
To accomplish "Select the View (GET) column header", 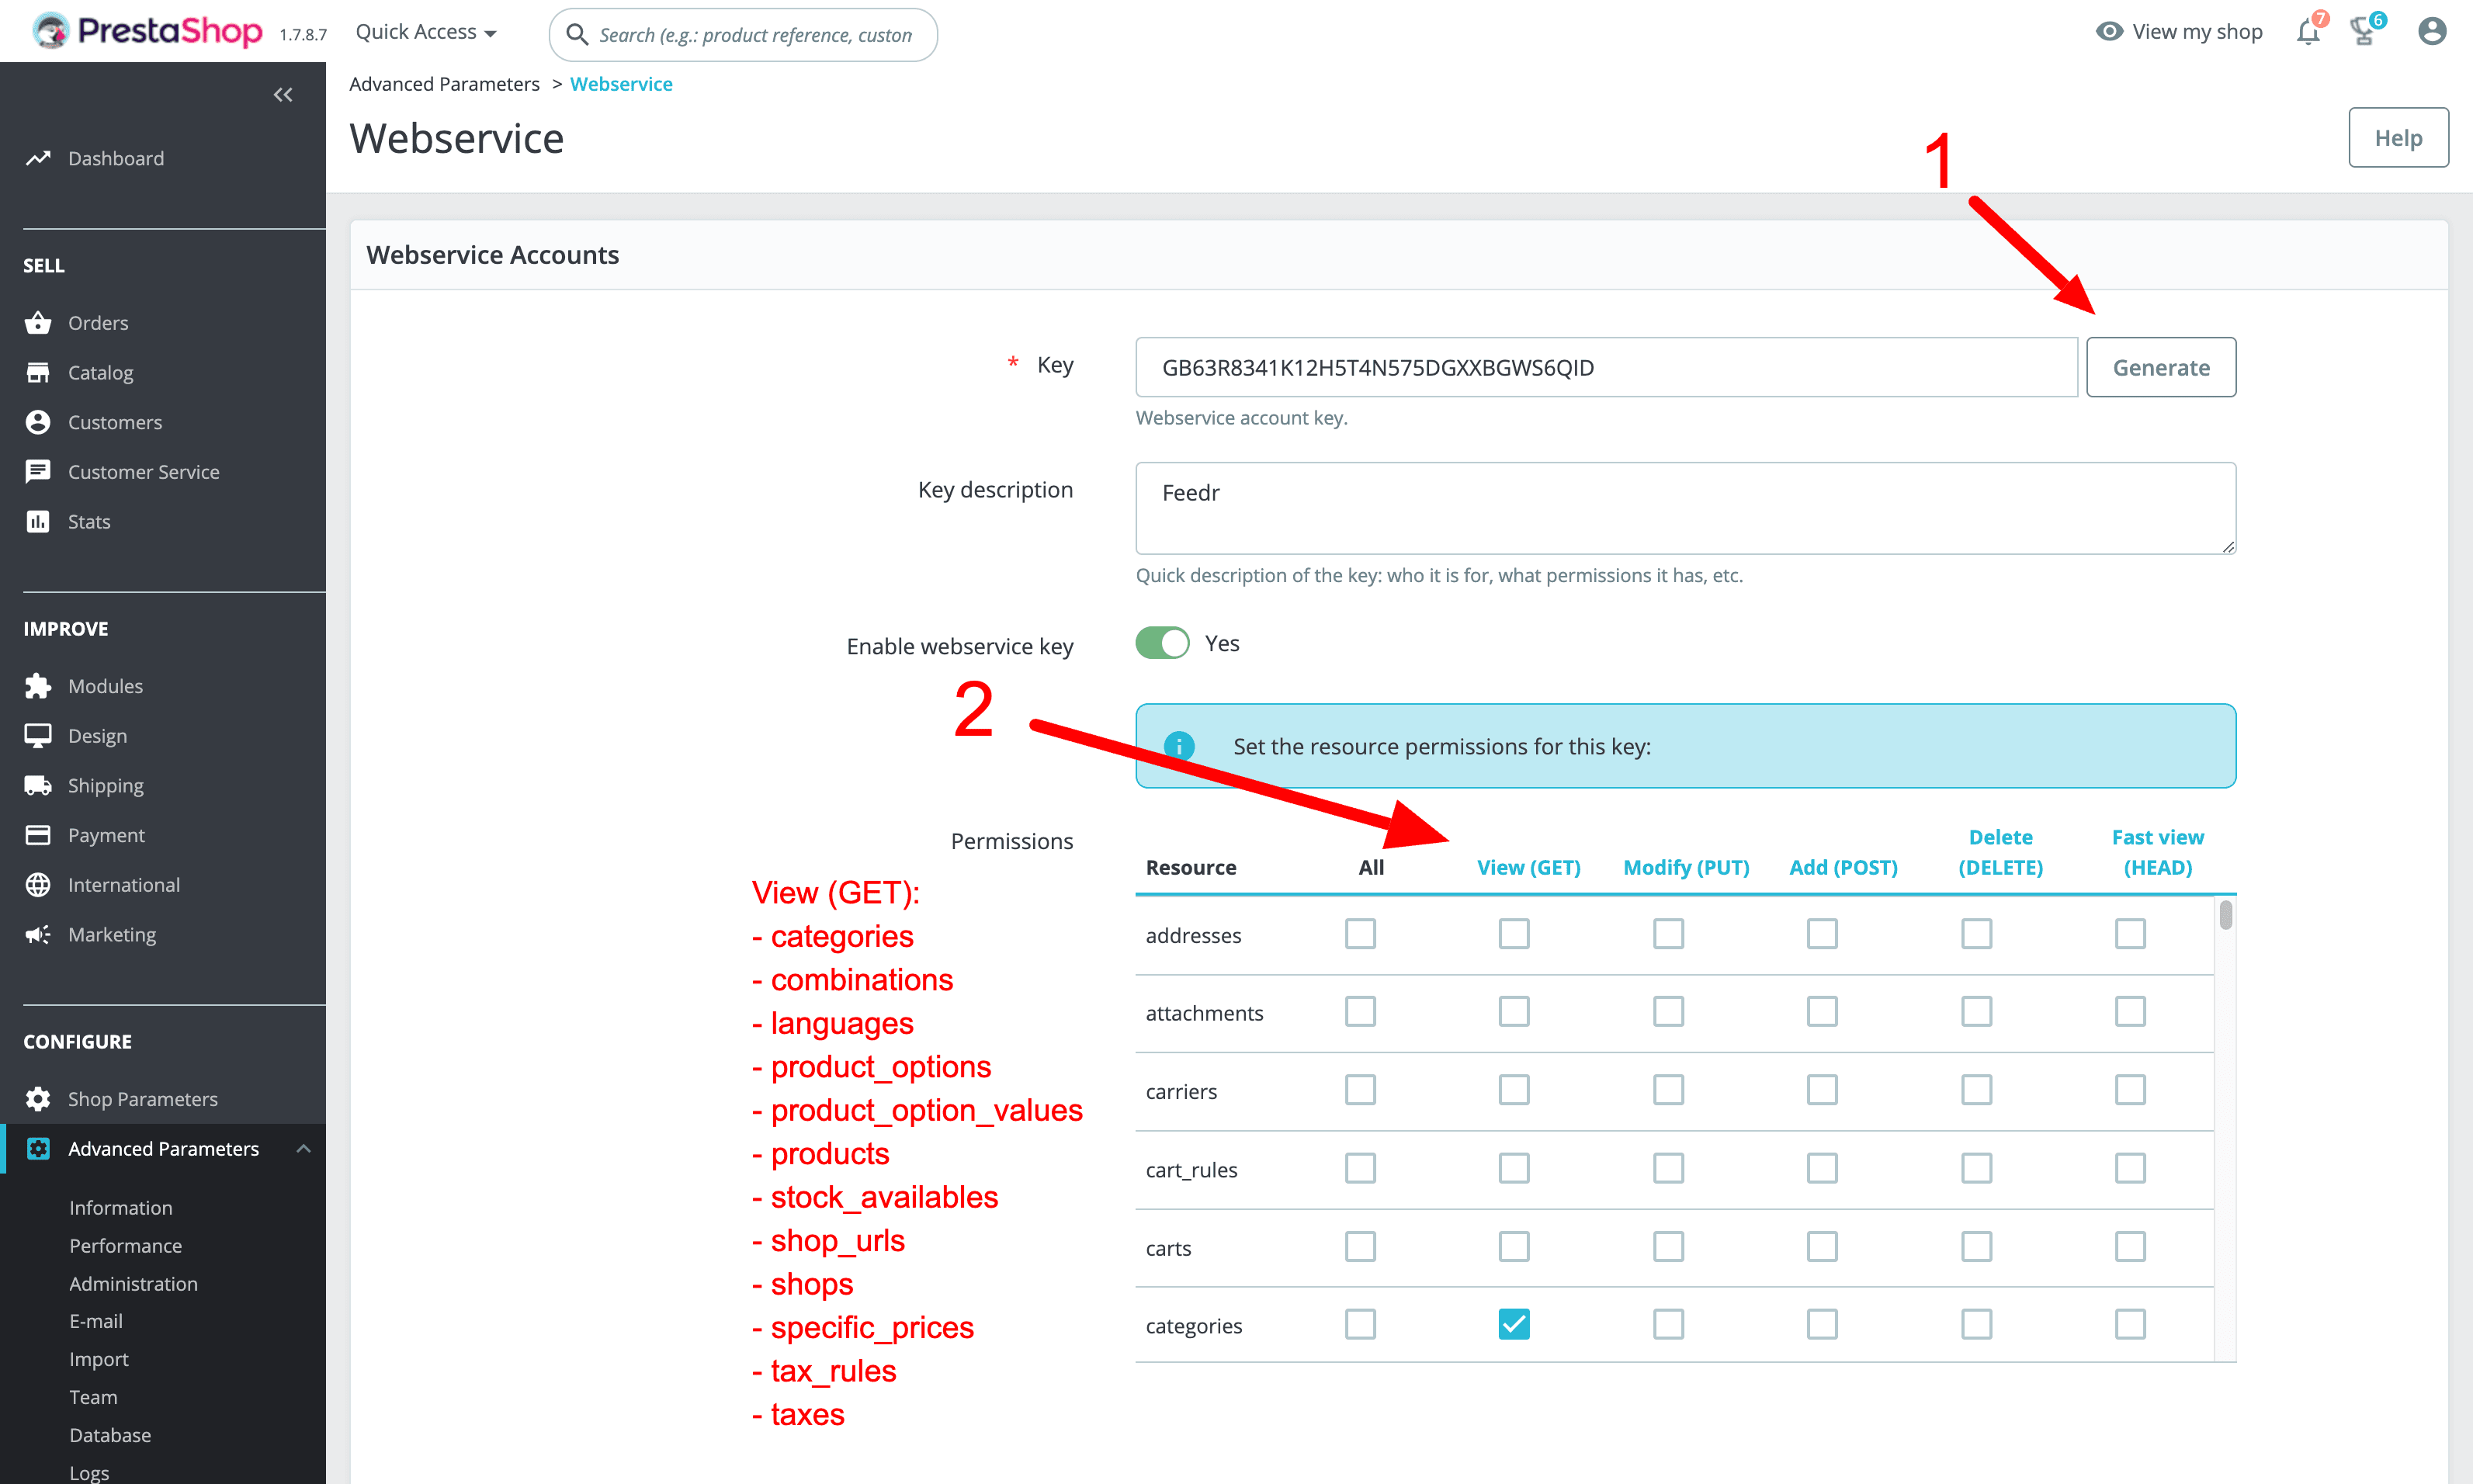I will tap(1528, 867).
